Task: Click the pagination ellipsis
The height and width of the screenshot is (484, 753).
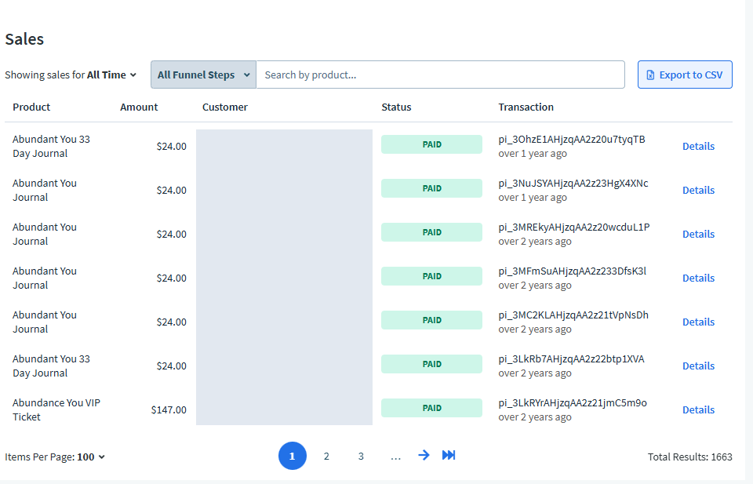Action: tap(395, 457)
